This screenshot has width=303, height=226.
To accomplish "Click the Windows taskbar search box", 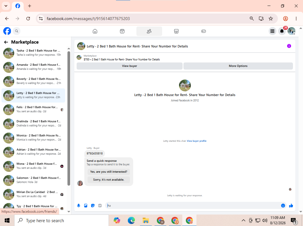I will coord(62,220).
